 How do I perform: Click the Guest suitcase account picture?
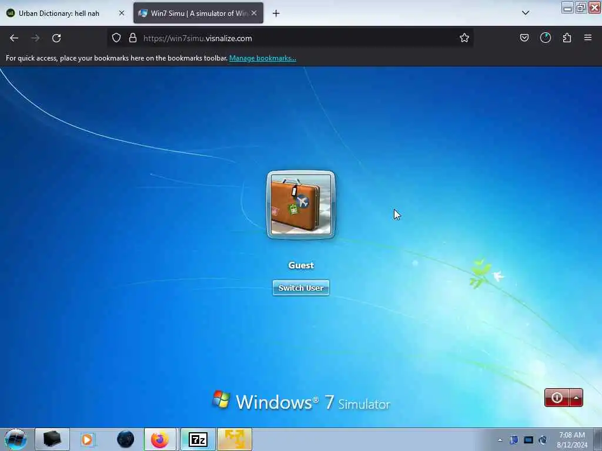[300, 204]
